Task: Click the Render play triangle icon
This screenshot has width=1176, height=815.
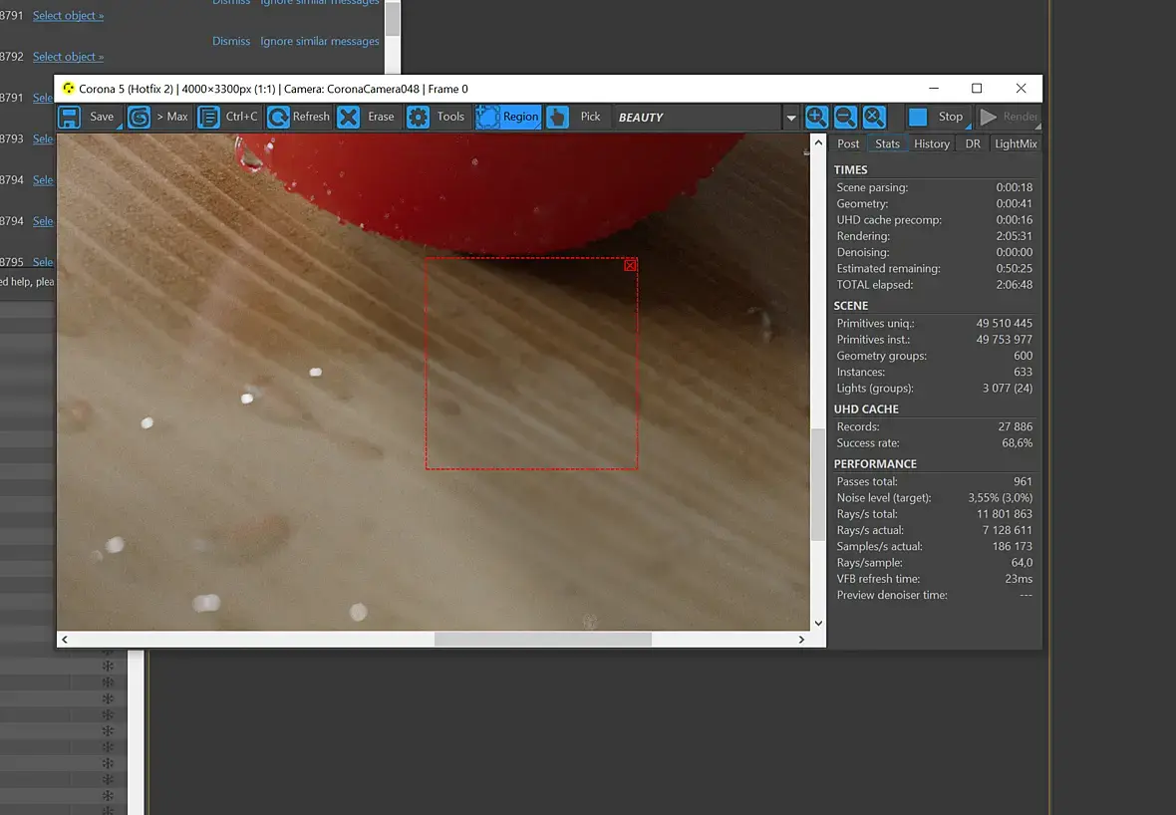Action: 989,117
